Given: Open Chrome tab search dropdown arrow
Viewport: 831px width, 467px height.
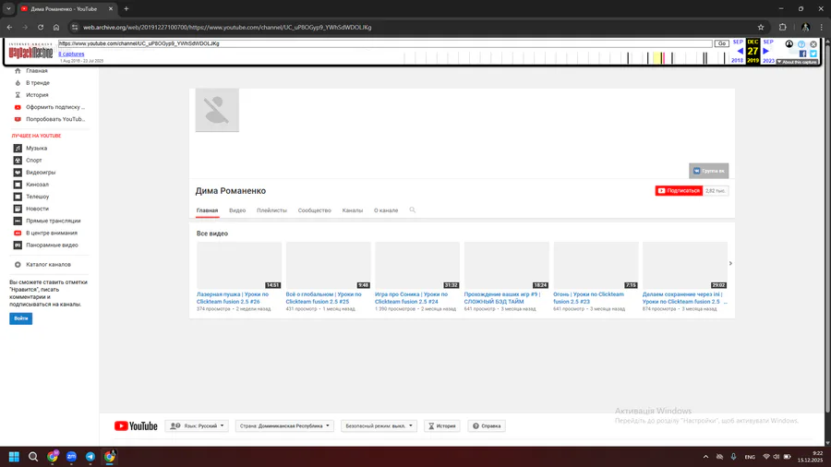Looking at the screenshot, I should click(8, 8).
